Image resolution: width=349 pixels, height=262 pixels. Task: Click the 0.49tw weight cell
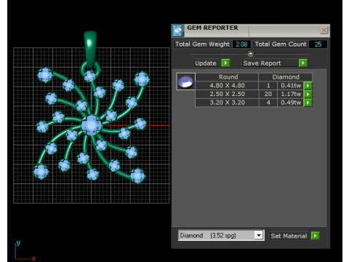291,103
